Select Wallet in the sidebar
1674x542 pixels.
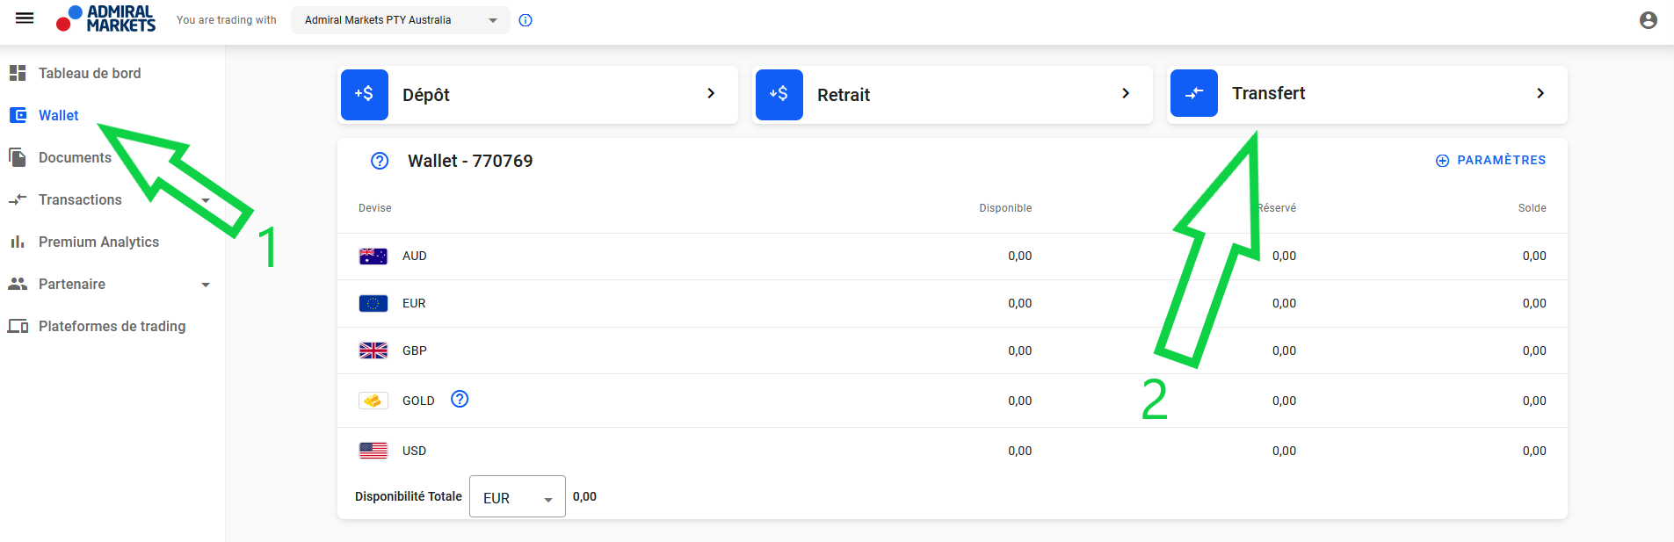(x=58, y=115)
